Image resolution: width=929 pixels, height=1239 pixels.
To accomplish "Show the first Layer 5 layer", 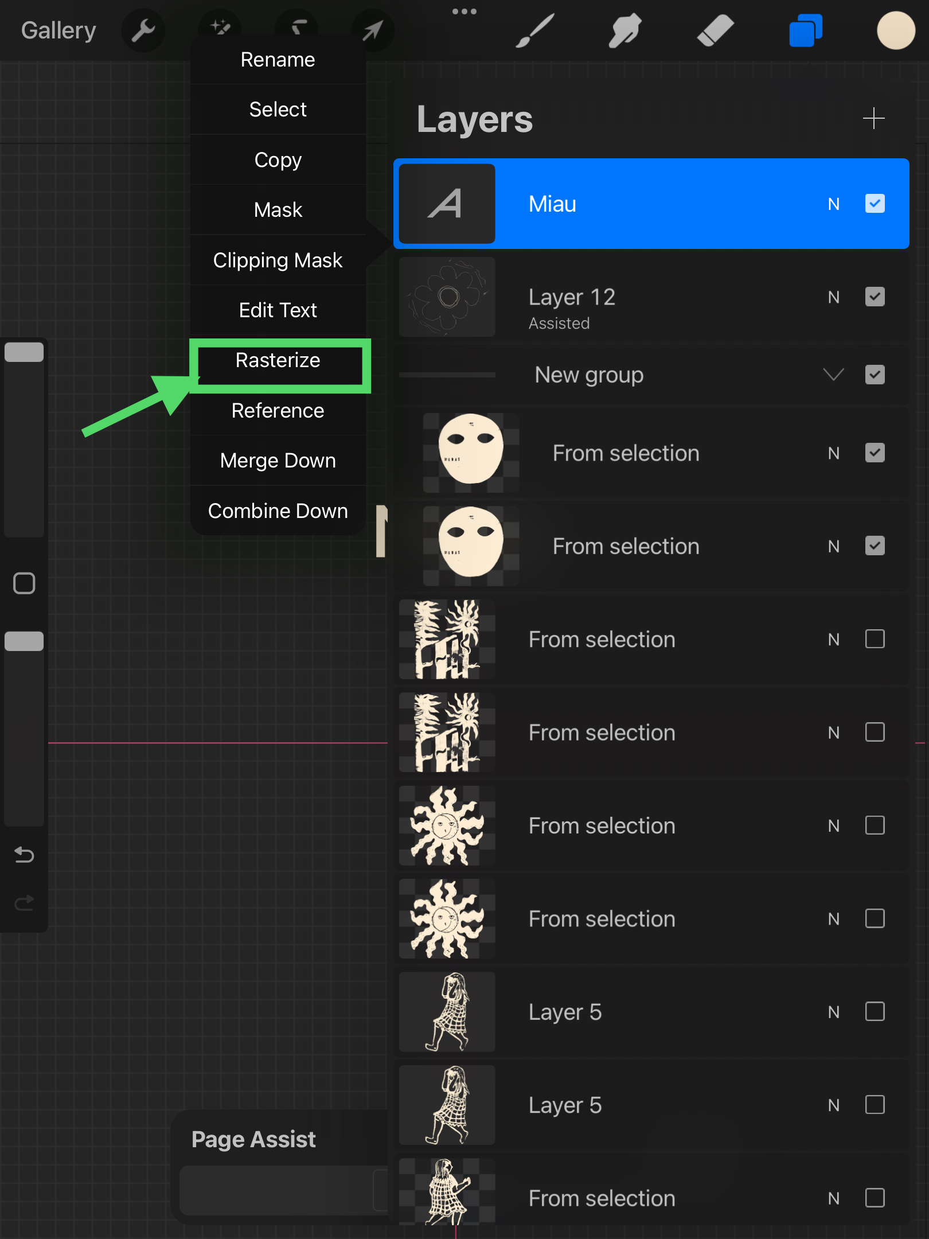I will tap(875, 1012).
